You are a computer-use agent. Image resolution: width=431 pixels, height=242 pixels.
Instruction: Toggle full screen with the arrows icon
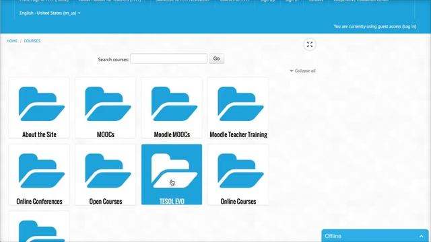point(310,44)
